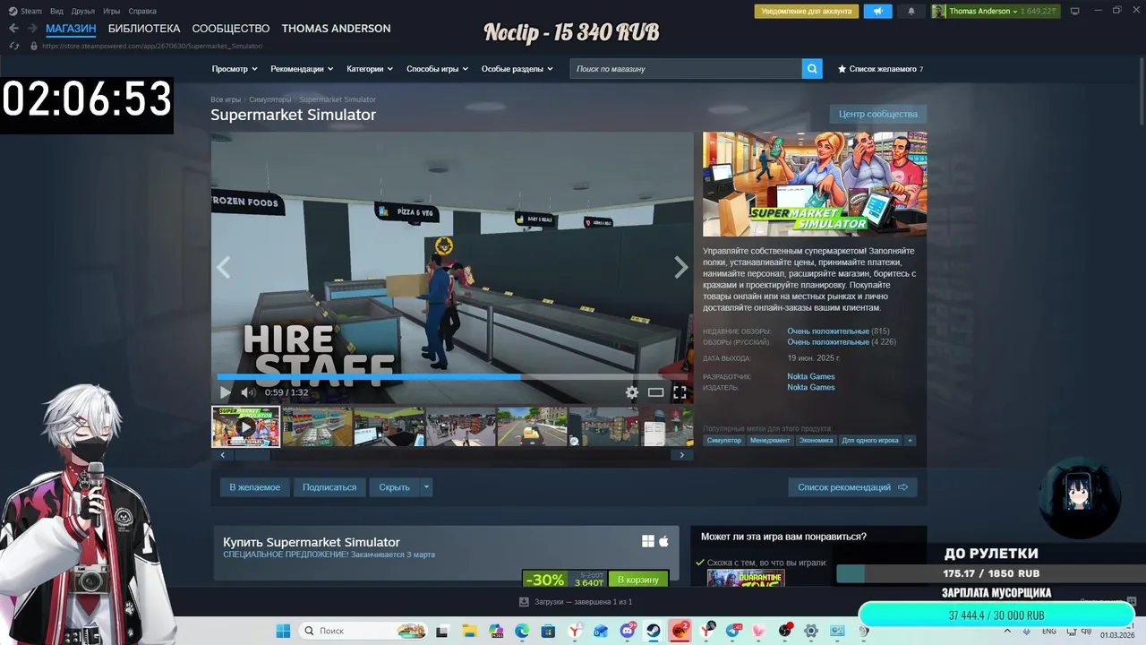Open Discord from taskbar
Image resolution: width=1146 pixels, height=645 pixels.
[628, 631]
